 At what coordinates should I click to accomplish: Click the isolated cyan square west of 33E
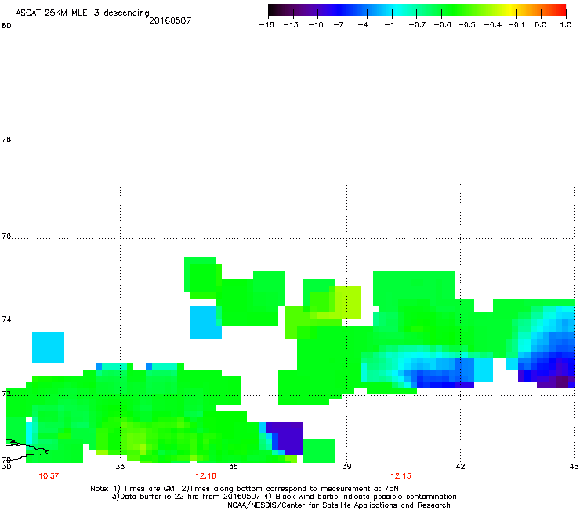48,348
